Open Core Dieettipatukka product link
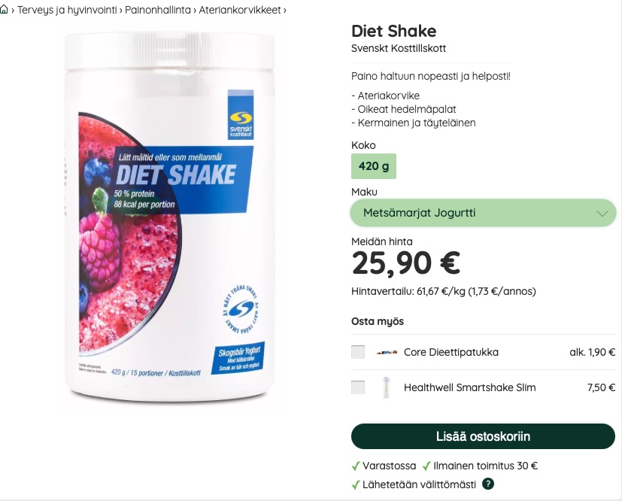The width and height of the screenshot is (622, 501). [x=451, y=352]
